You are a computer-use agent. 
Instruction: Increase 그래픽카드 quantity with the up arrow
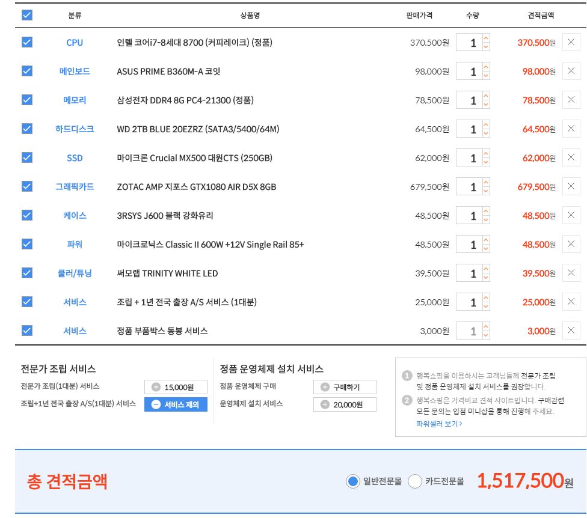[x=486, y=182]
